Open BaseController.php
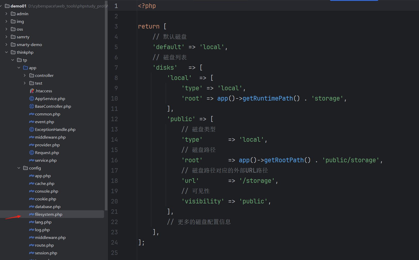This screenshot has height=260, width=419. 53,106
